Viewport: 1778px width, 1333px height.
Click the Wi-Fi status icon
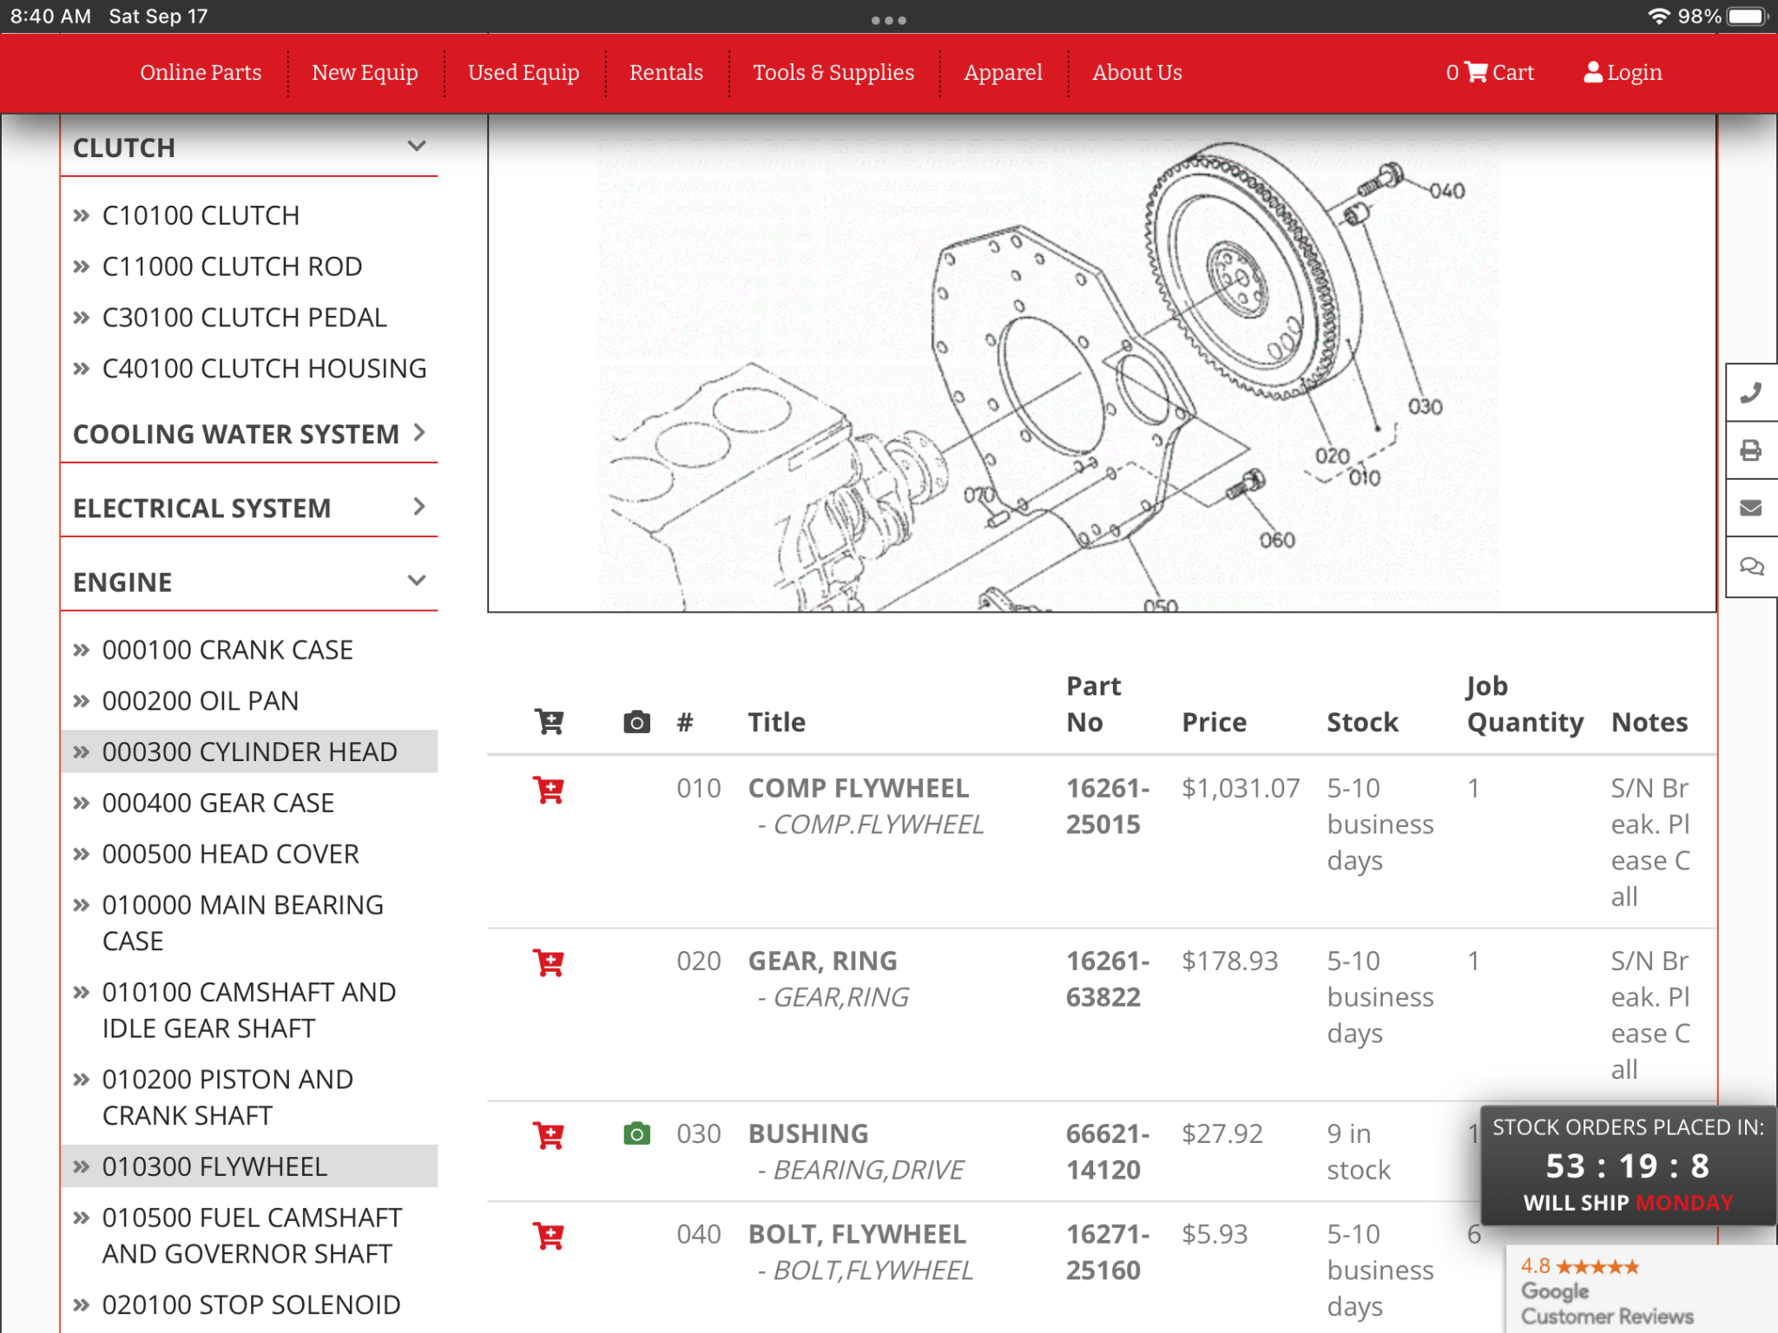(1658, 16)
